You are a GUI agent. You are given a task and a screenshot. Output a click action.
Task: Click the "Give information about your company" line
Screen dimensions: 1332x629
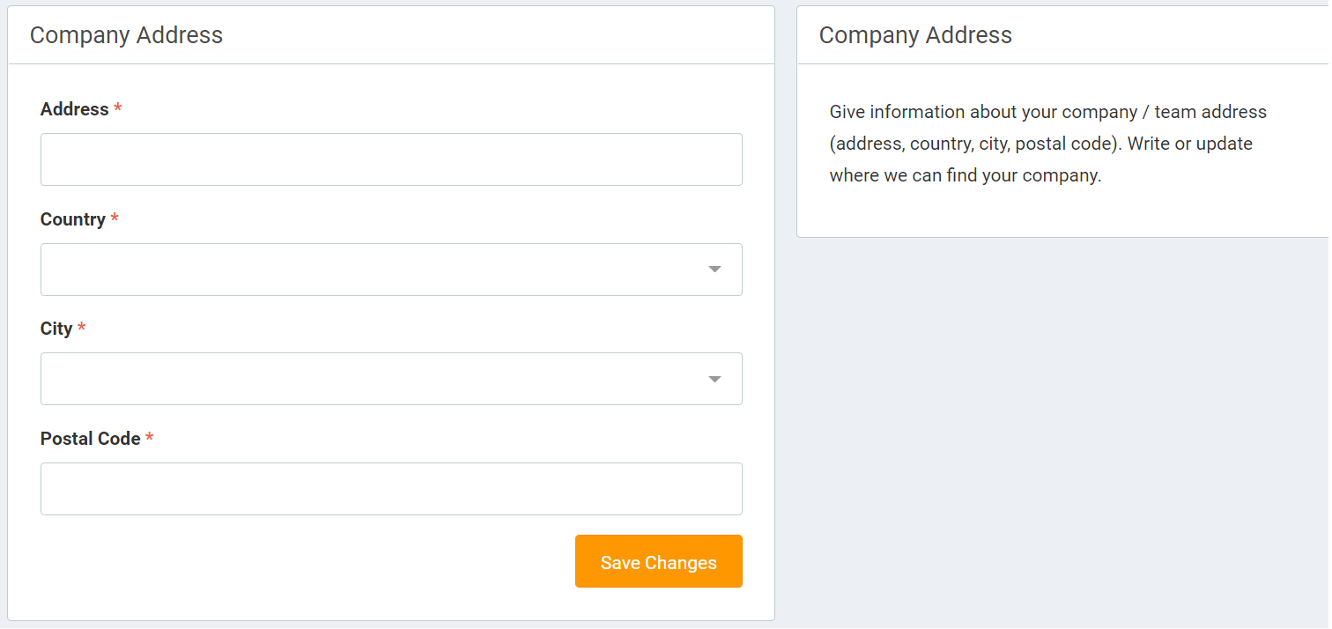pos(1047,112)
